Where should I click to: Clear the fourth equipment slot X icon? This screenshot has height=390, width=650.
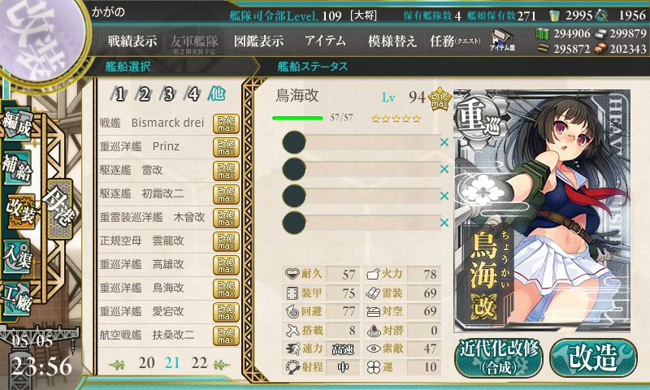(444, 223)
